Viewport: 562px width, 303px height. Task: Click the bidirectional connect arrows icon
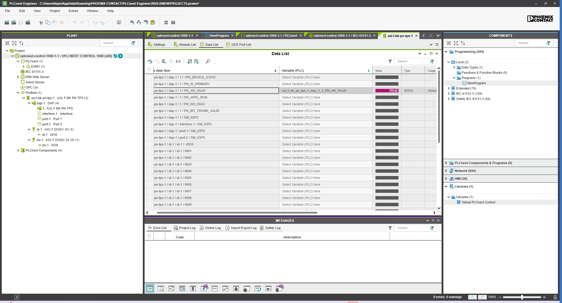click(178, 61)
